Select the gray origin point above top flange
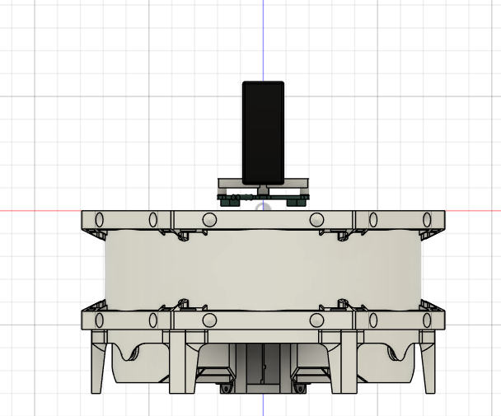 coord(264,207)
